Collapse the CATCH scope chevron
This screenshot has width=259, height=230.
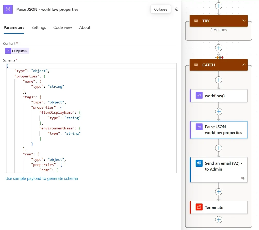click(244, 65)
